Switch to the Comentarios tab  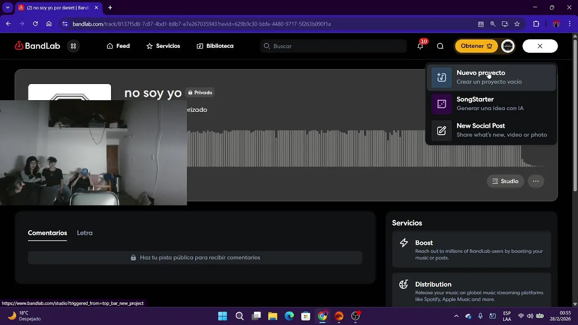[x=47, y=233]
